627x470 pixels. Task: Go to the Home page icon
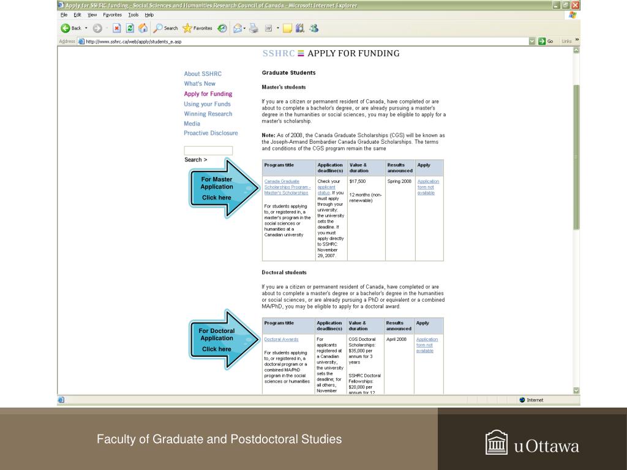[143, 28]
